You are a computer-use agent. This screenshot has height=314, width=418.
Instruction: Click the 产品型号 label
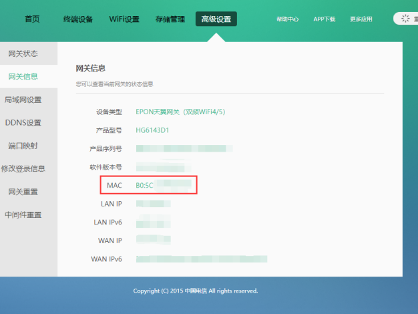click(x=109, y=130)
